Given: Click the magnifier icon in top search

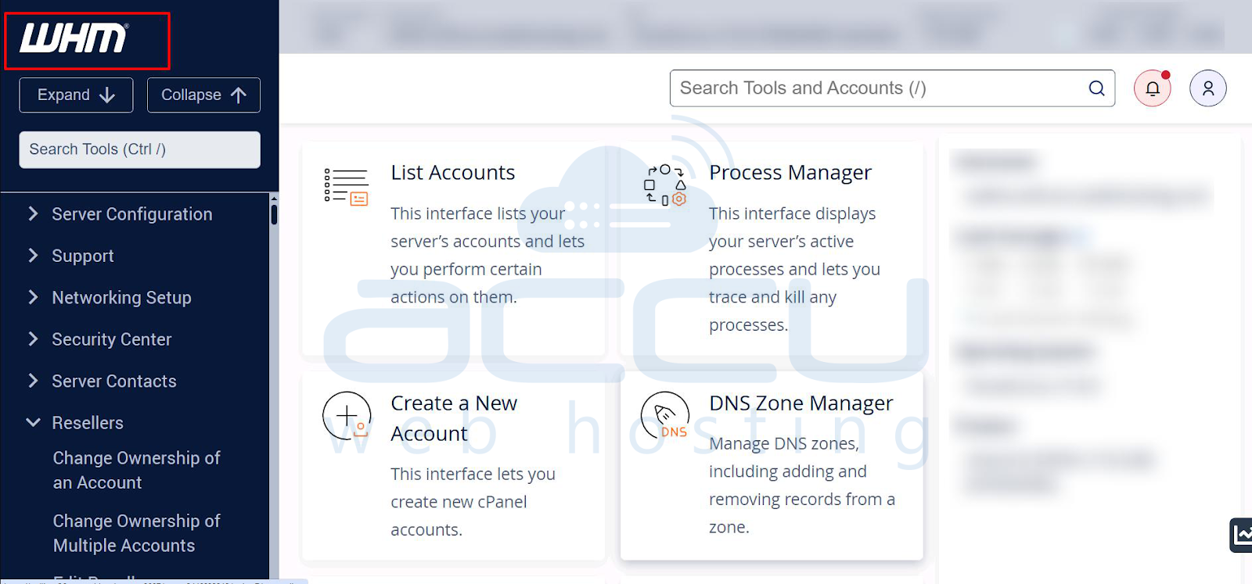Looking at the screenshot, I should [x=1097, y=88].
